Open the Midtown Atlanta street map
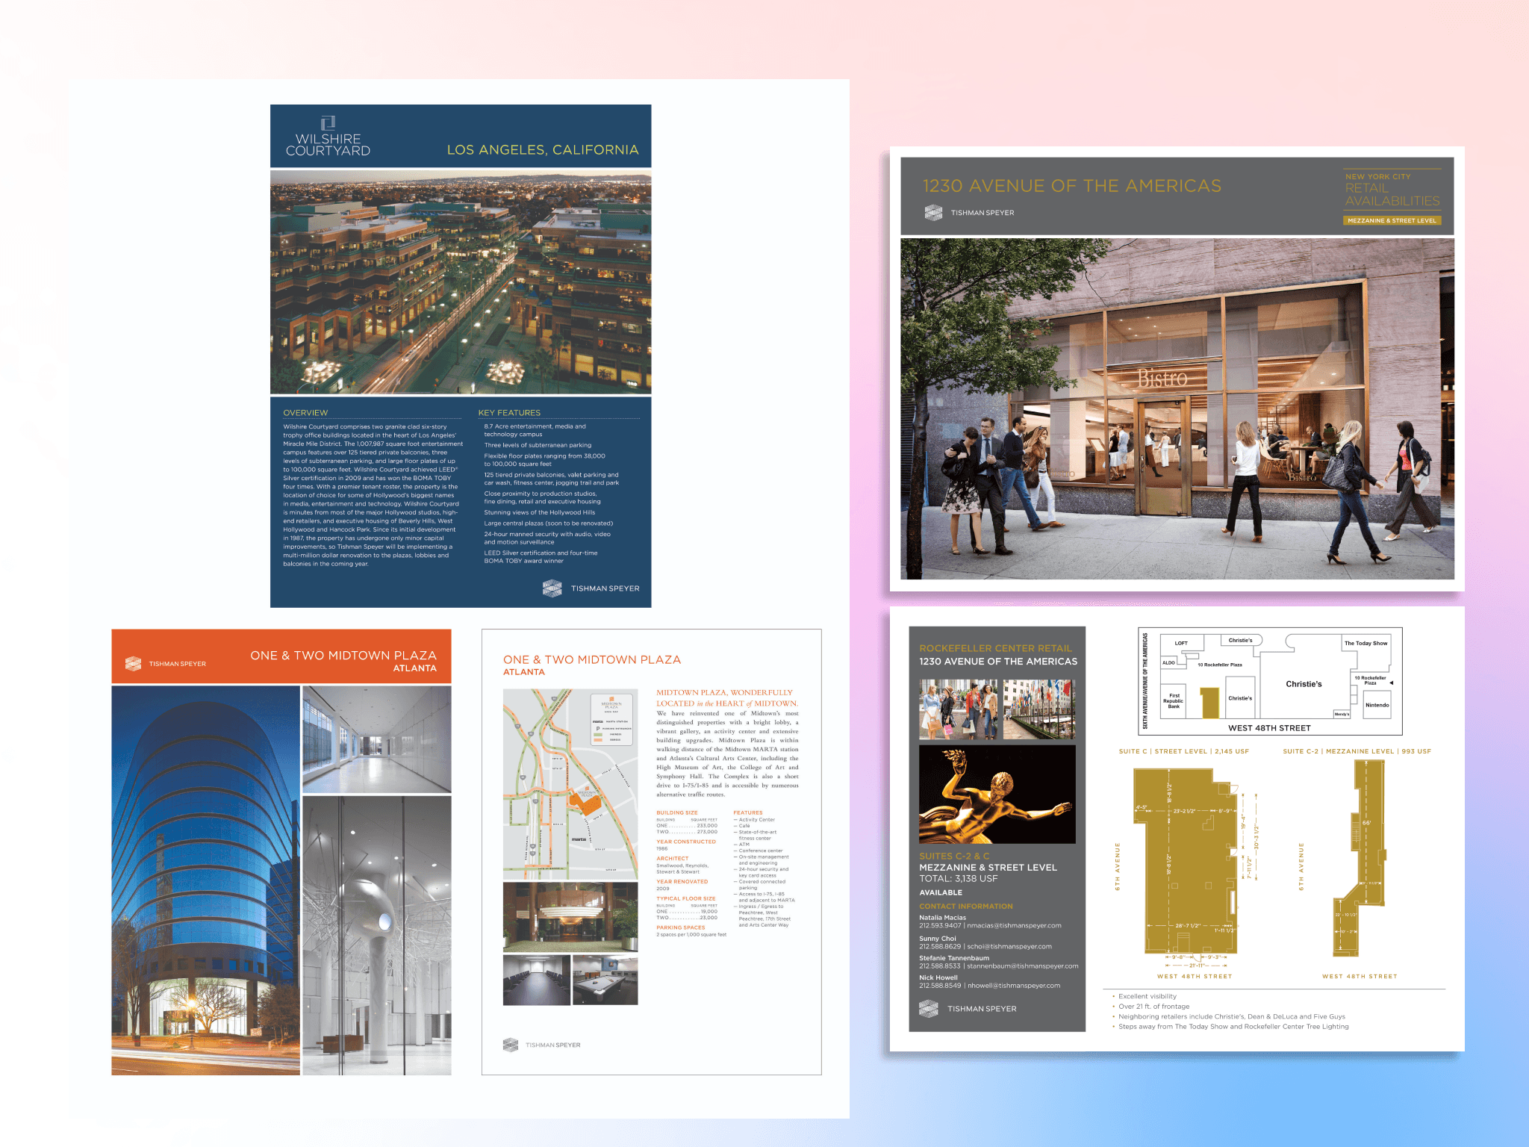1529x1147 pixels. coord(570,783)
